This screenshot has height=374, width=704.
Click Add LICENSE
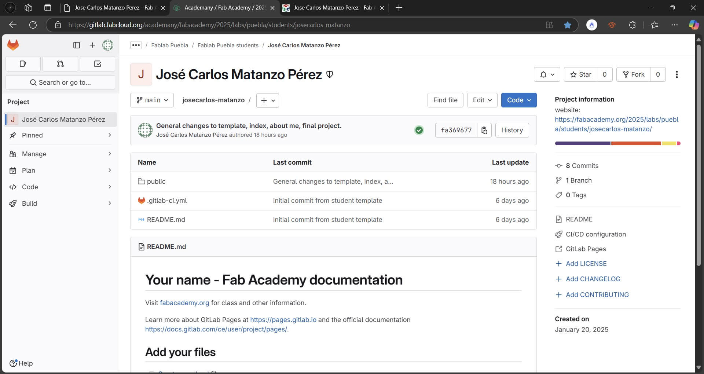point(586,264)
